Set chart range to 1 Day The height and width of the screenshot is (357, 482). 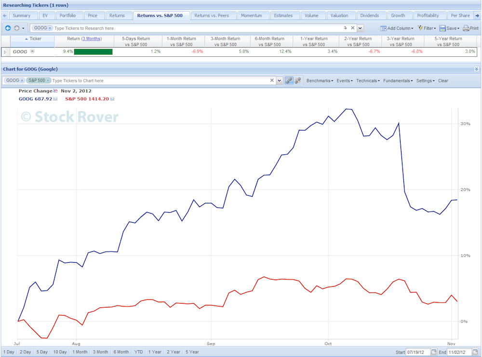[9, 352]
